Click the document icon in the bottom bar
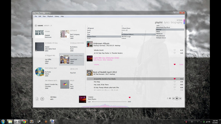This screenshot has height=124, width=221. 37,99
